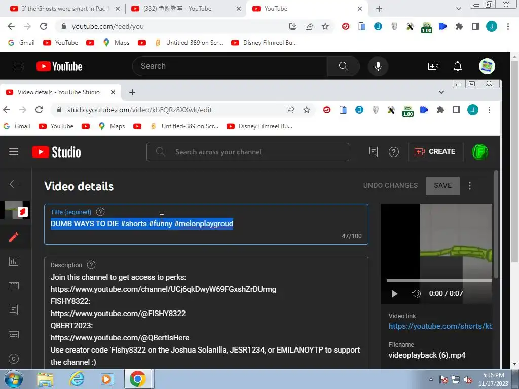The height and width of the screenshot is (389, 519).
Task: Go back in Studio browser window
Action: tap(7, 110)
